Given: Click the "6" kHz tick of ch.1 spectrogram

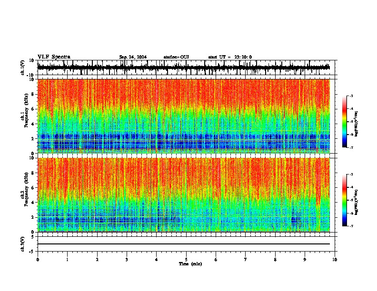Looking at the screenshot, I should click(33, 109).
